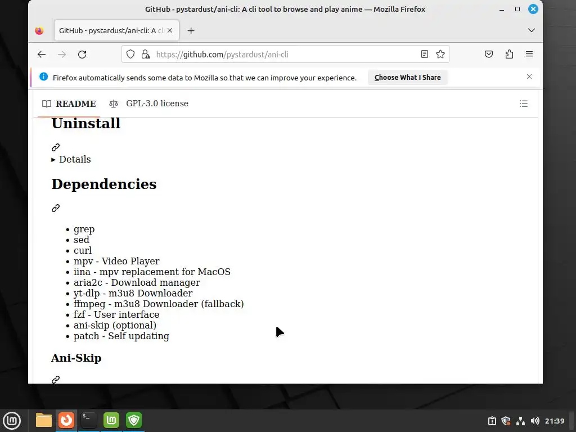
Task: Open the green Mint app in taskbar
Action: [111, 420]
